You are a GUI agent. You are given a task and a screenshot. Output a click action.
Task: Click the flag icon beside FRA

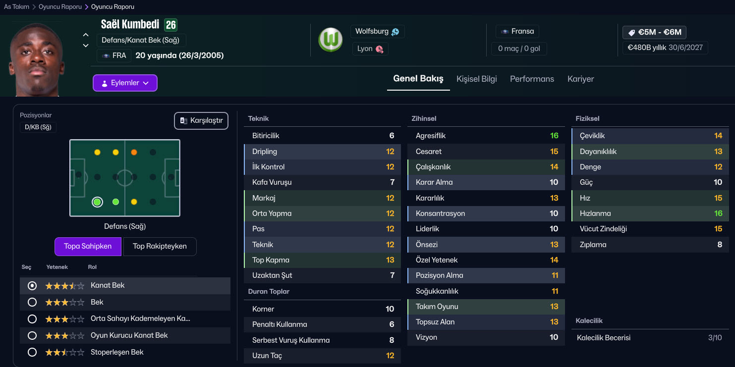(106, 56)
